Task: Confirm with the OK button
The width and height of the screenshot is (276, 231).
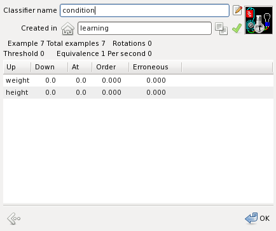Action: pos(257,218)
